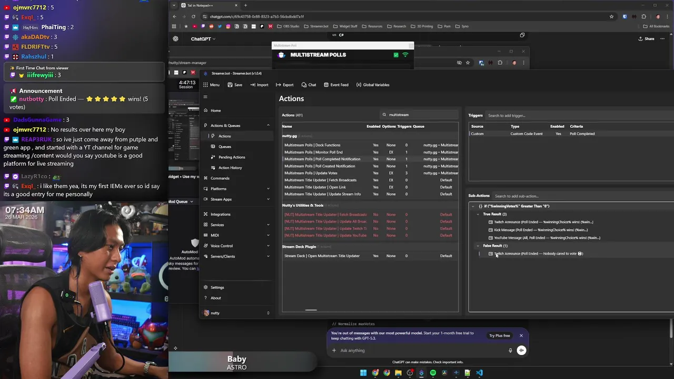674x379 pixels.
Task: Open Global Variables in toolbar
Action: tap(373, 85)
